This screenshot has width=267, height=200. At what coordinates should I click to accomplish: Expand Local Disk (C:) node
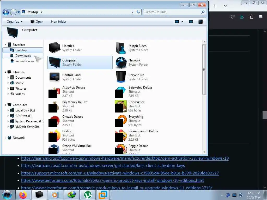(8, 110)
